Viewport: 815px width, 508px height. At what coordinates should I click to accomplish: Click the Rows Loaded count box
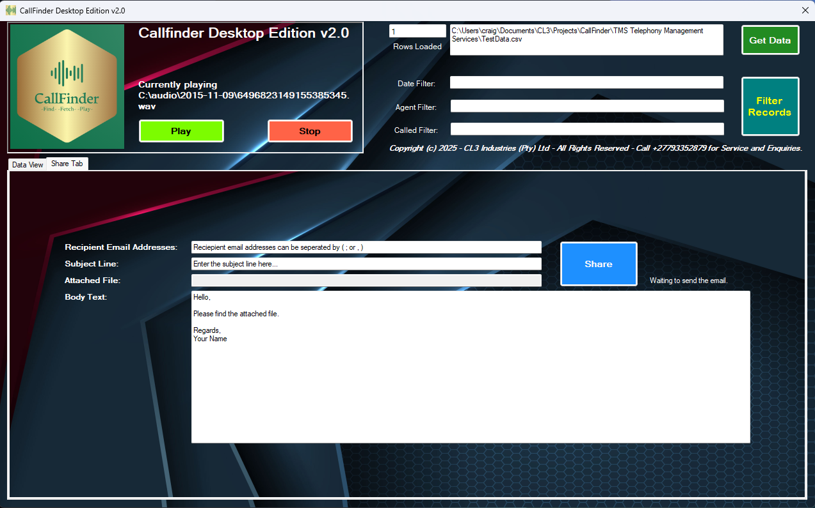coord(417,30)
